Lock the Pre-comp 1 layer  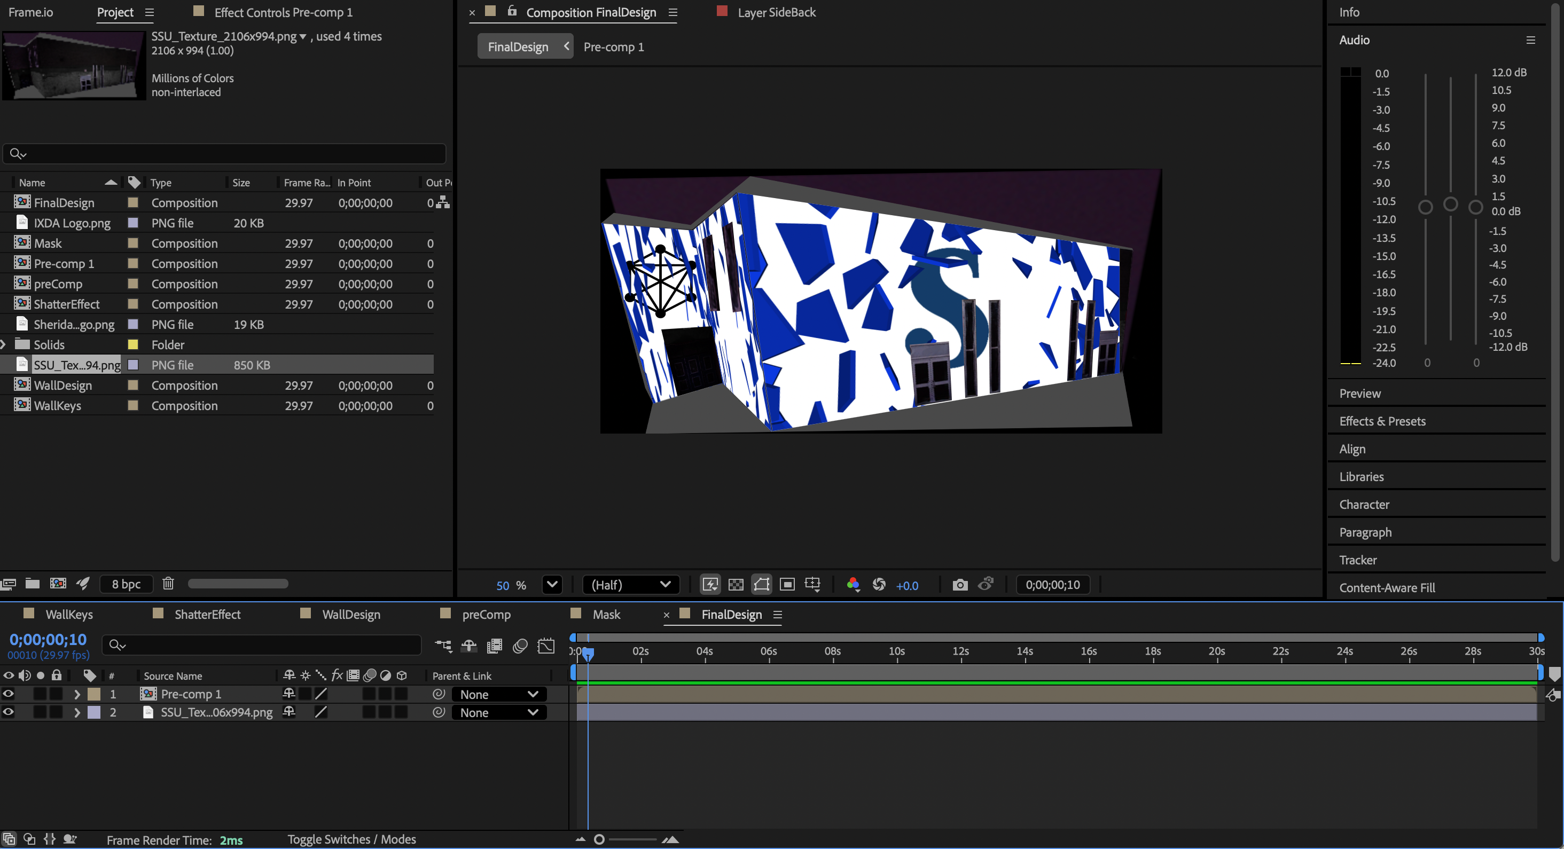56,694
